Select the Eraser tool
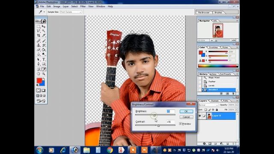Image resolution: width=274 pixels, height=154 pixels. tap(39, 50)
